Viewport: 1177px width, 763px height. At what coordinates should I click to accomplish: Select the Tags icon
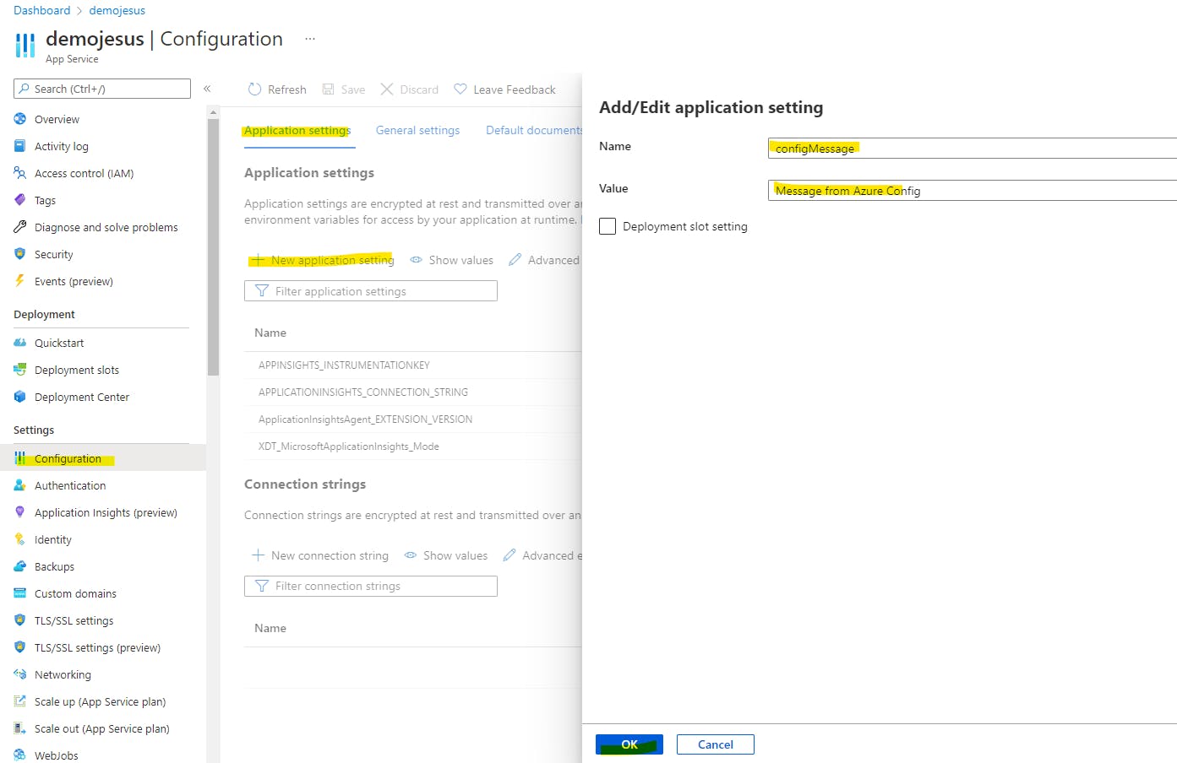click(20, 200)
